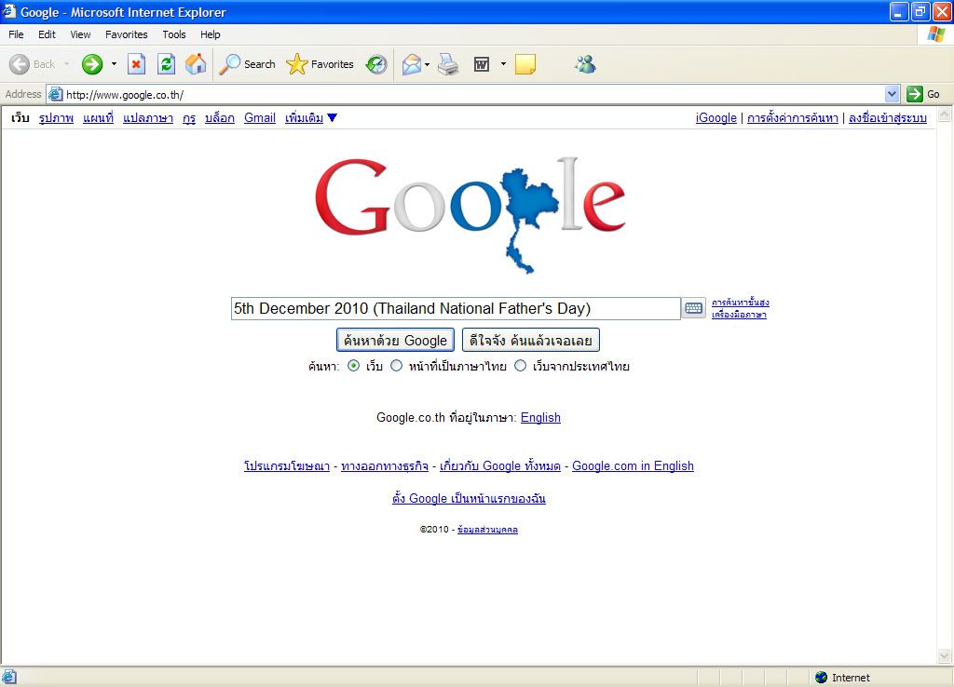Open the address bar dropdown list

point(892,94)
